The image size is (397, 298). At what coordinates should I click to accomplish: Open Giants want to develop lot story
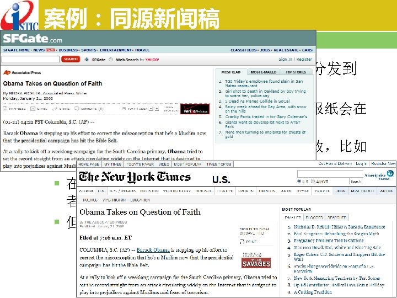coord(262,124)
